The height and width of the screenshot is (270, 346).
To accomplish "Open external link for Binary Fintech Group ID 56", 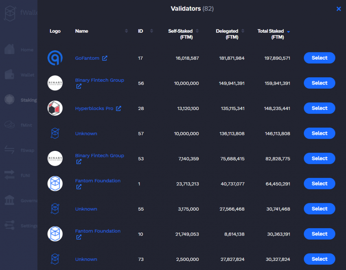I will pos(79,86).
